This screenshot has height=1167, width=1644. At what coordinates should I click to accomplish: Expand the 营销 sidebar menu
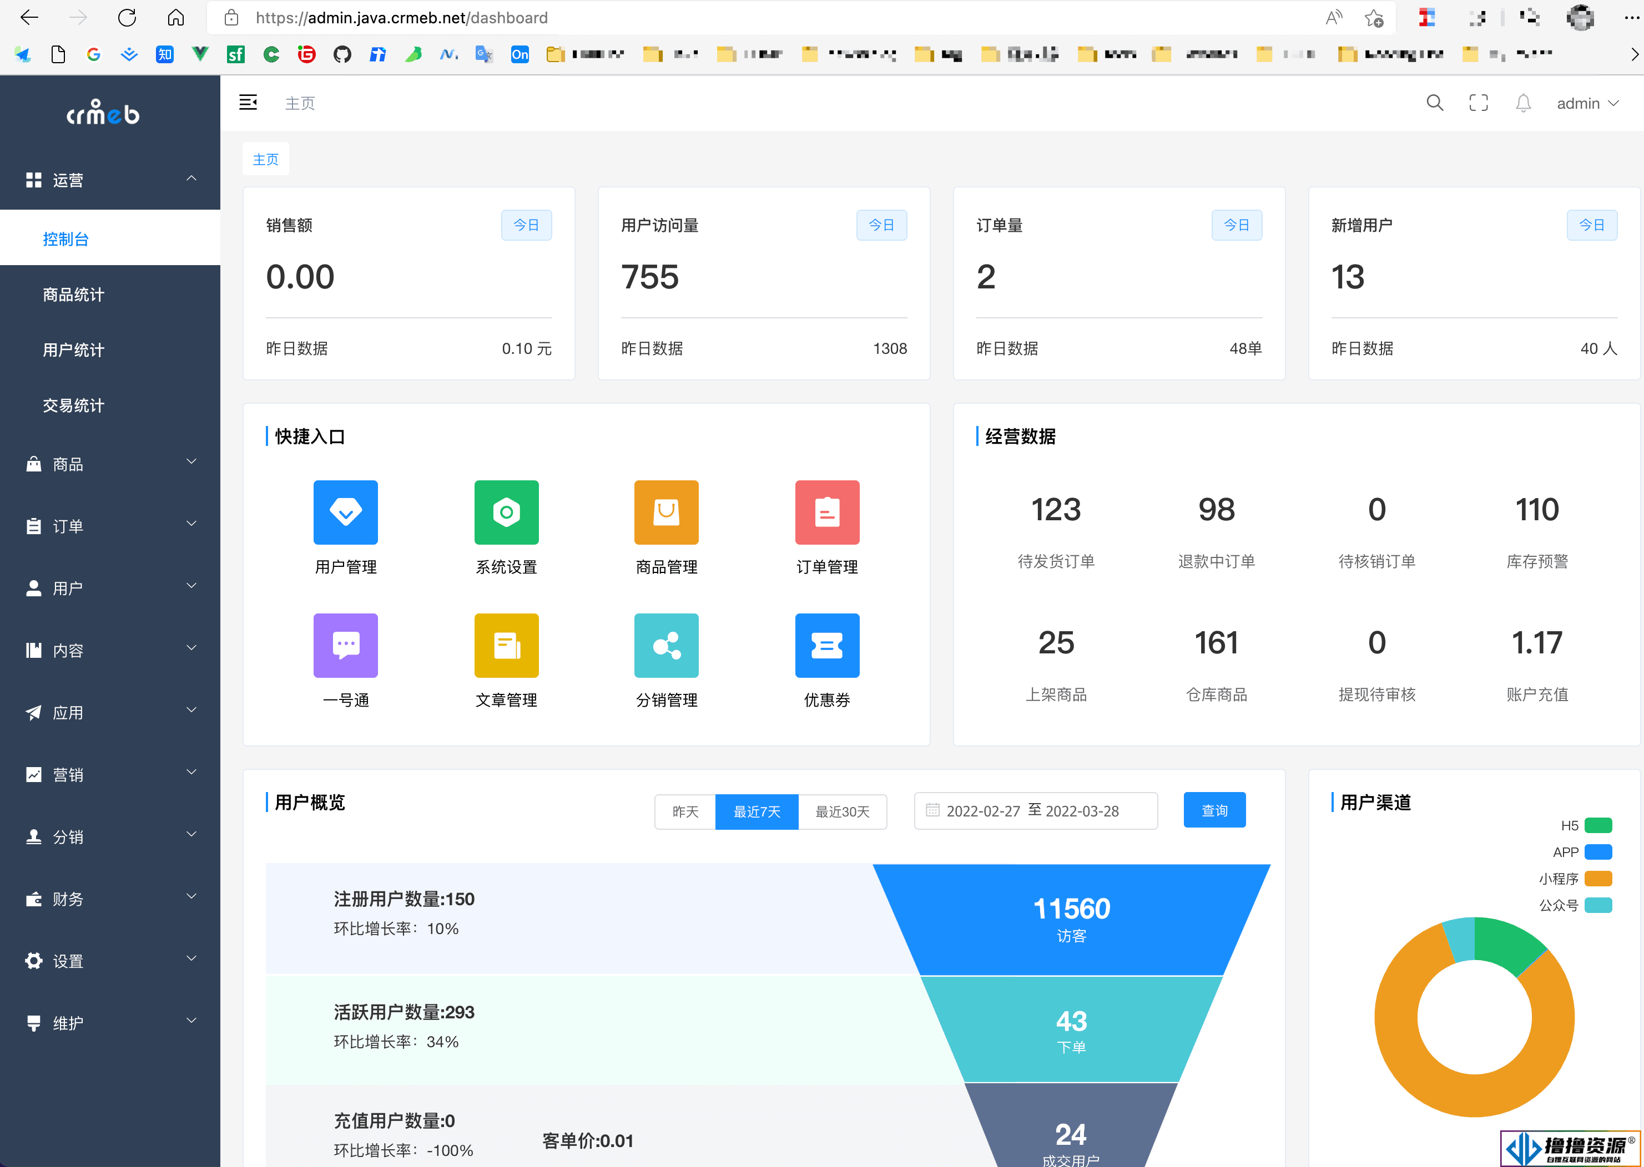[x=110, y=774]
